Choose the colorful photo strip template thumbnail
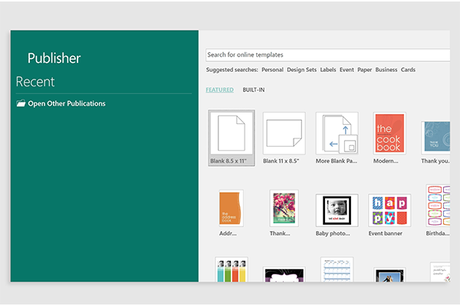460x306 pixels. (232, 270)
